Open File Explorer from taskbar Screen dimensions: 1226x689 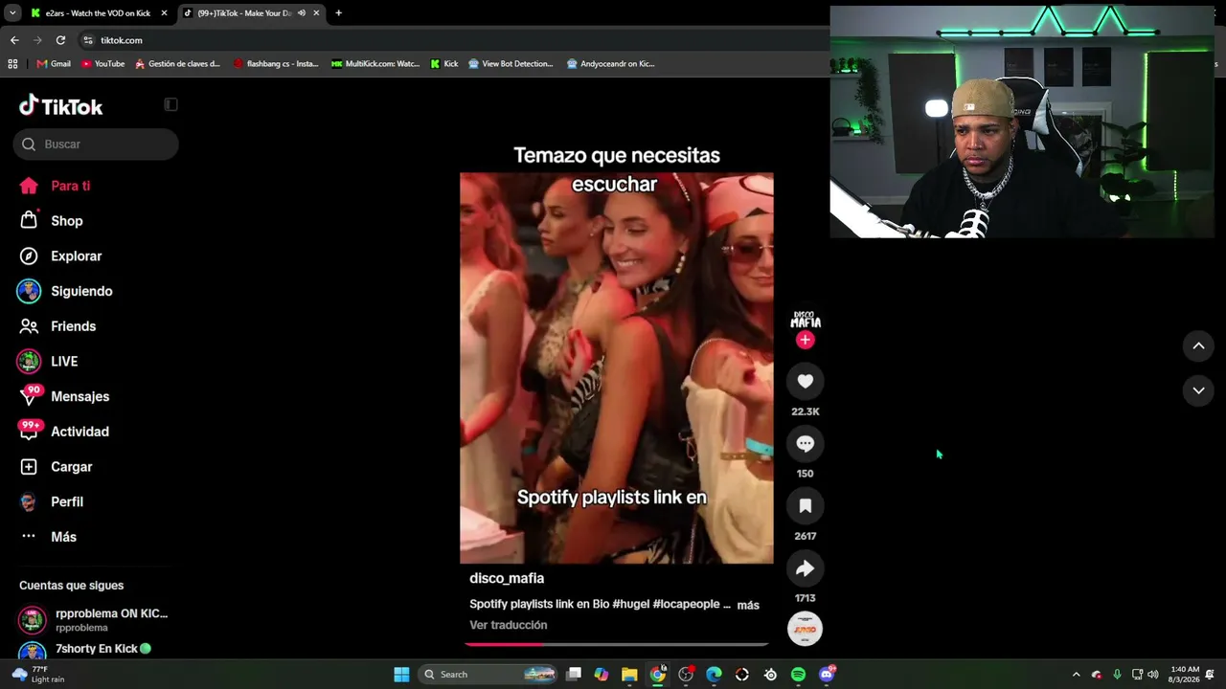click(x=629, y=675)
